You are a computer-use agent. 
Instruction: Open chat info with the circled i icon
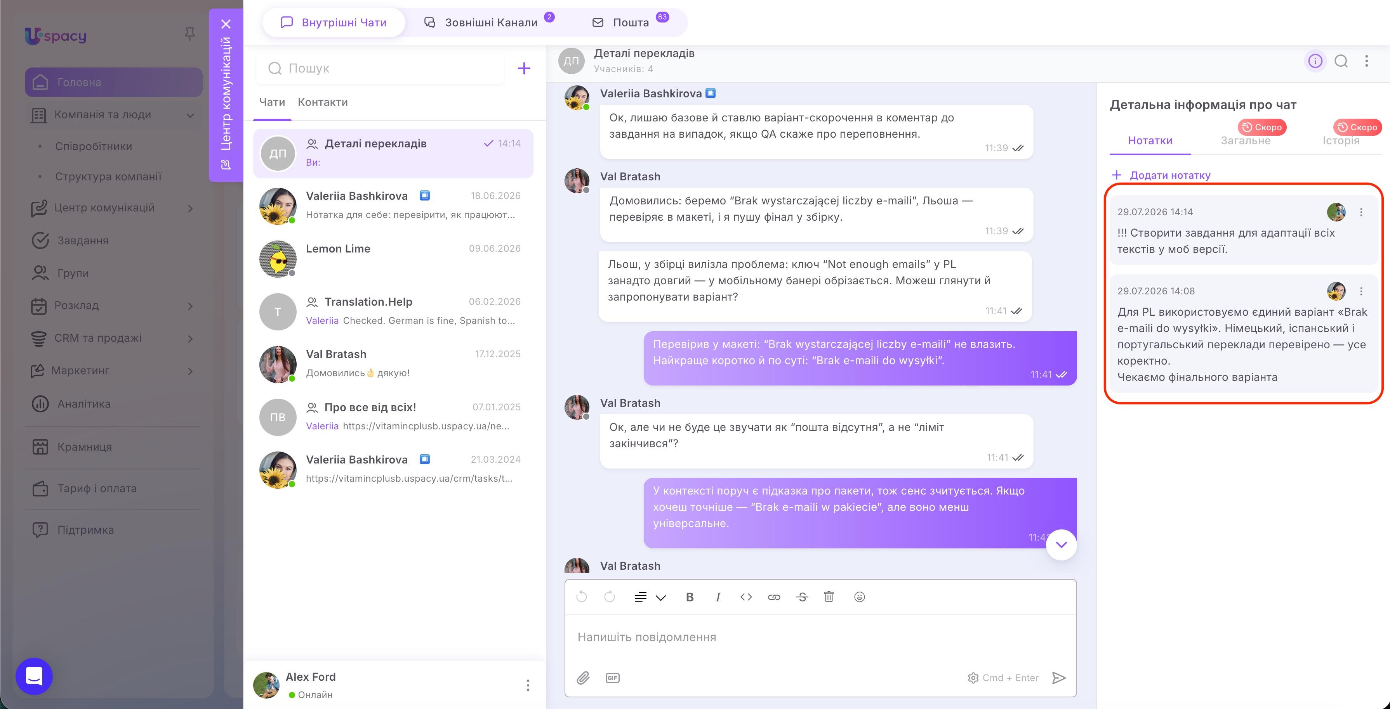pyautogui.click(x=1315, y=61)
